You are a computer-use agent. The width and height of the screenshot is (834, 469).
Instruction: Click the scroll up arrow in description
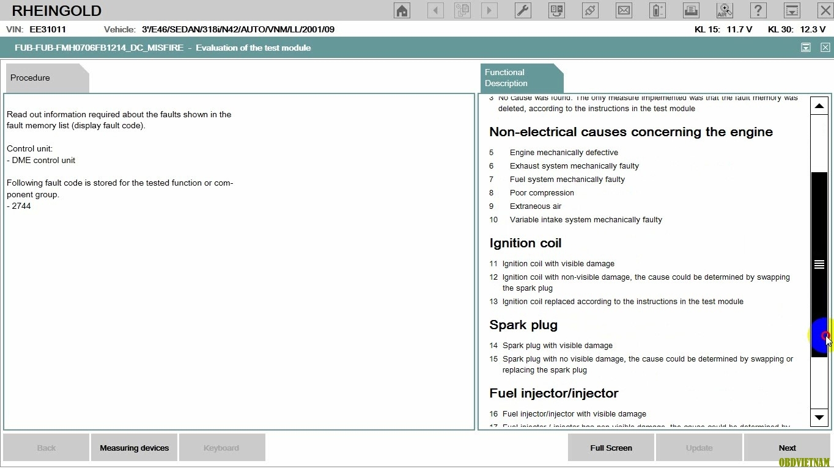(x=819, y=106)
